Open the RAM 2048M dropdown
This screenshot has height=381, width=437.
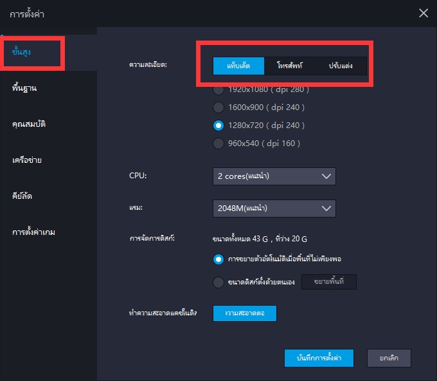274,208
